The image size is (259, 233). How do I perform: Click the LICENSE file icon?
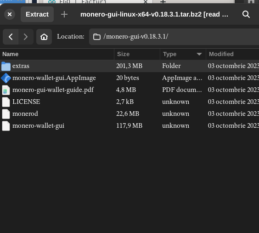[6, 102]
